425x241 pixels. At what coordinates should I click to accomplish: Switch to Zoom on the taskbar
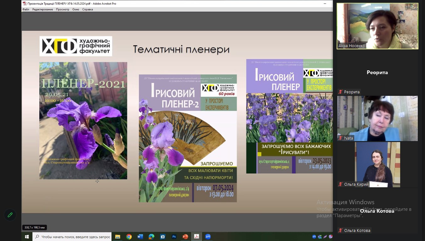click(208, 237)
